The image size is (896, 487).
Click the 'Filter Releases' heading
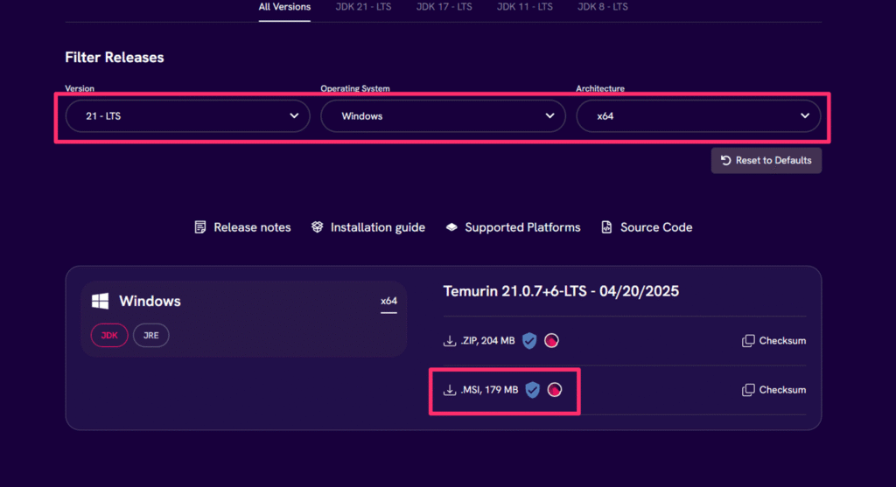pos(115,57)
